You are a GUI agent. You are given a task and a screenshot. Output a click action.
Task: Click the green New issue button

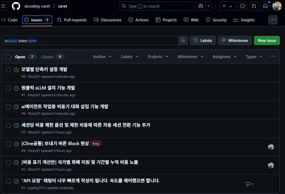coord(267,41)
